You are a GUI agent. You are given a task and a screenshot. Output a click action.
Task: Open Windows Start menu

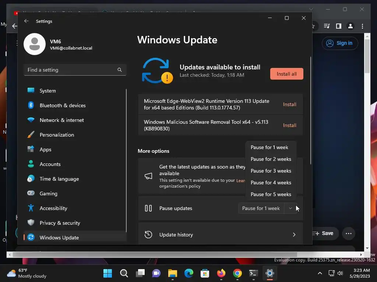[108, 273]
